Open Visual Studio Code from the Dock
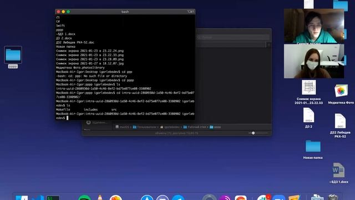This screenshot has height=200, width=355. 38,198
